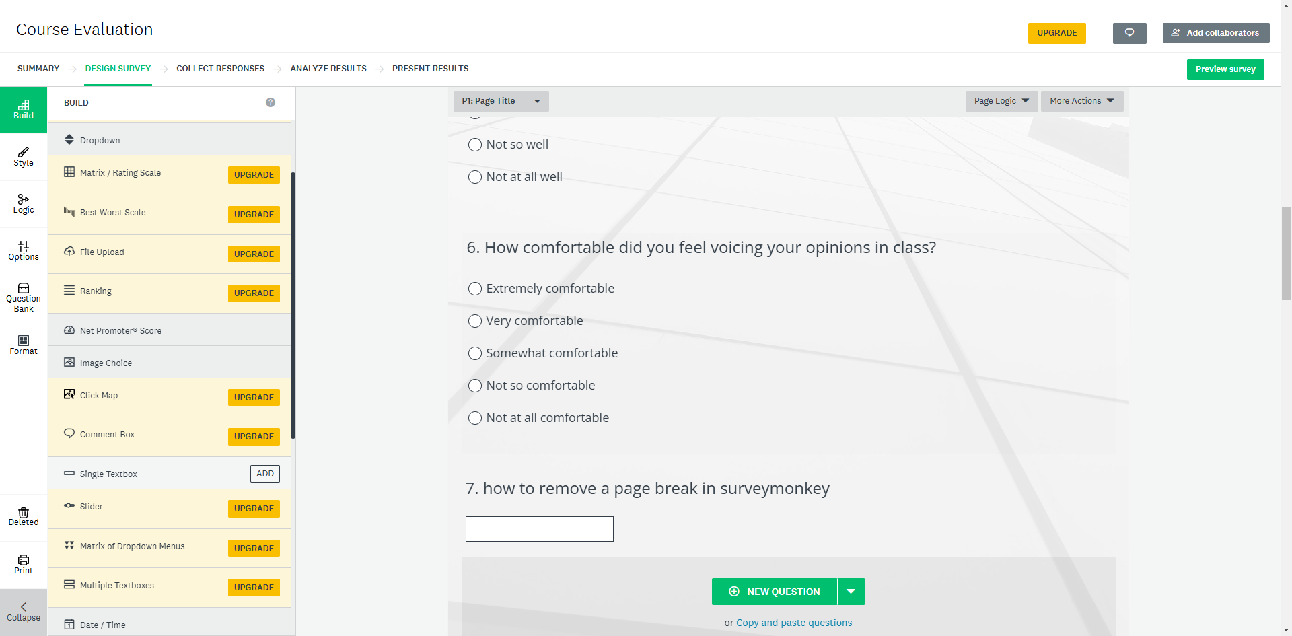Expand the P1: Page Title dropdown
Image resolution: width=1292 pixels, height=636 pixels.
point(501,101)
